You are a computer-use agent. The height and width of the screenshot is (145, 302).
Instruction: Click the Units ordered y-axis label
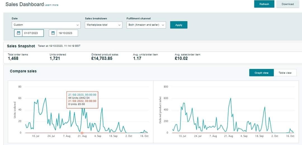click(x=15, y=110)
